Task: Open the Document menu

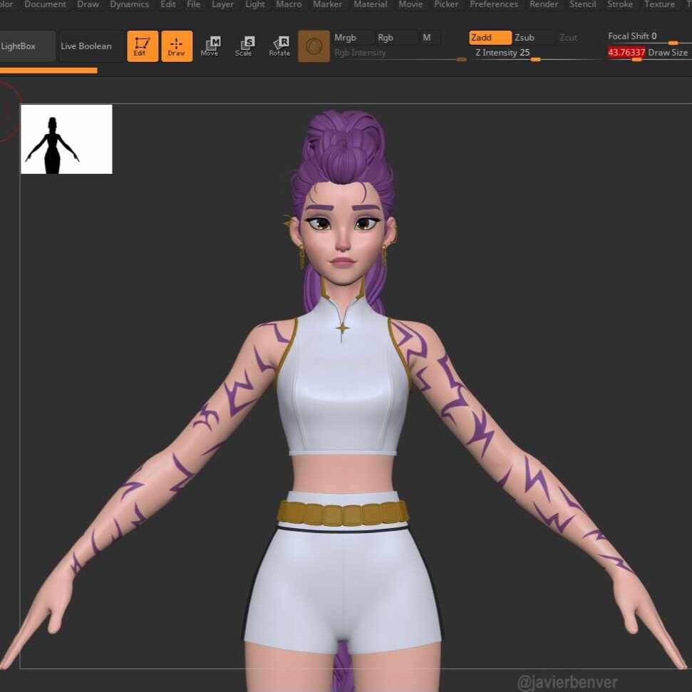Action: 45,4
